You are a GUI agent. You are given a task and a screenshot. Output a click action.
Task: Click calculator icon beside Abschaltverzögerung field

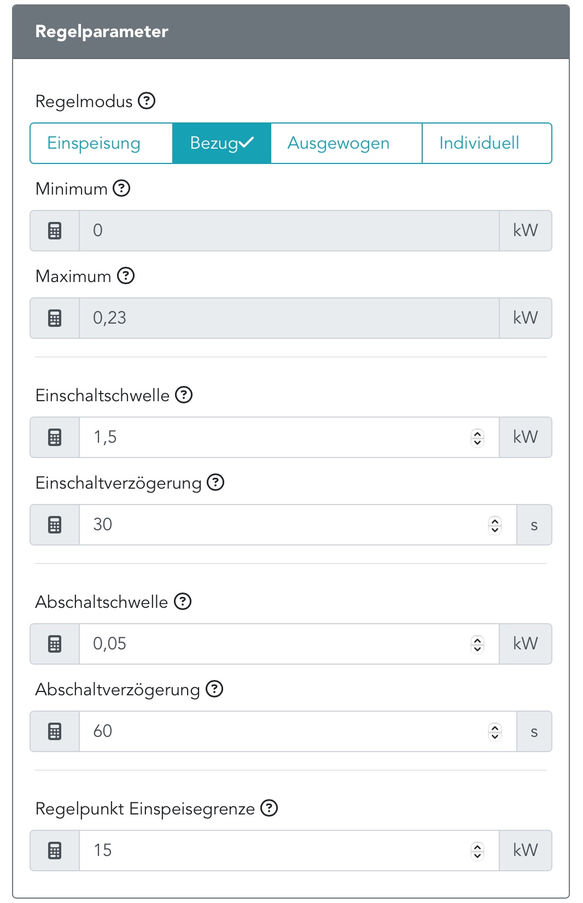pyautogui.click(x=55, y=731)
